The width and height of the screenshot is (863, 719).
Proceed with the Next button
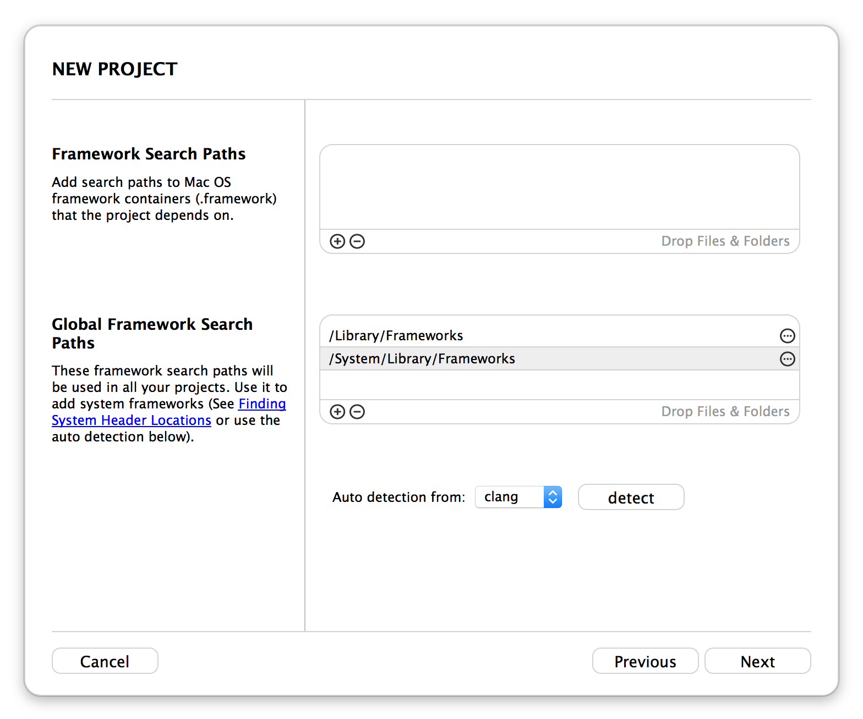tap(757, 661)
